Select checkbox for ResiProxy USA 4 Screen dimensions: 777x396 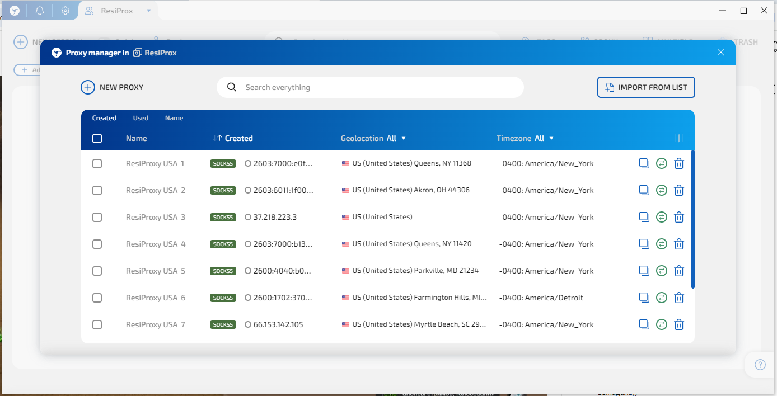point(97,244)
